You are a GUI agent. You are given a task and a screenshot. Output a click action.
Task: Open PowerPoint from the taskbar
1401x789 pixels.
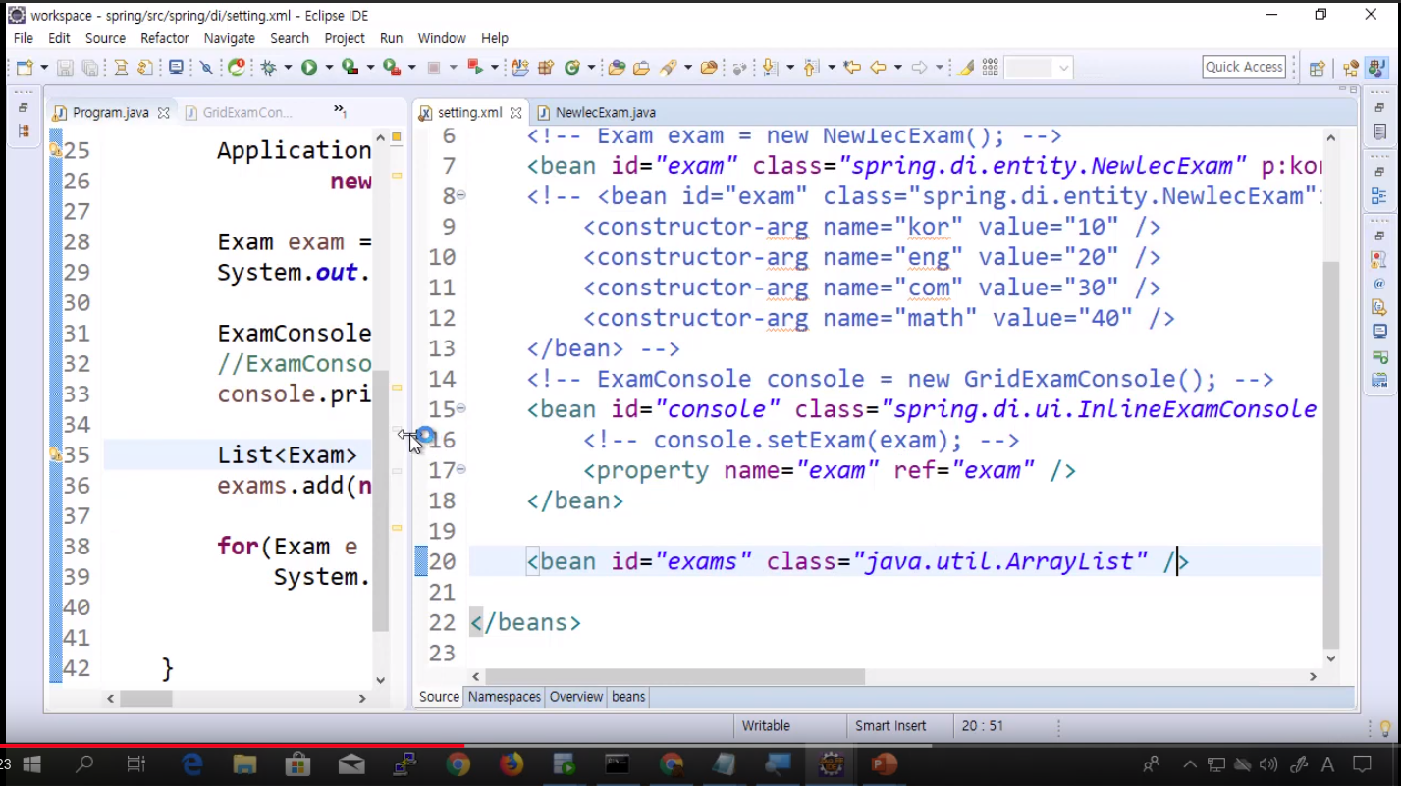(x=885, y=764)
